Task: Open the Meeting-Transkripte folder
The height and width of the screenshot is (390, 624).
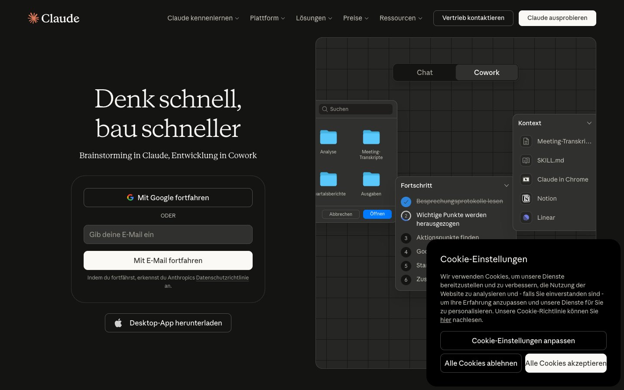Action: click(371, 137)
